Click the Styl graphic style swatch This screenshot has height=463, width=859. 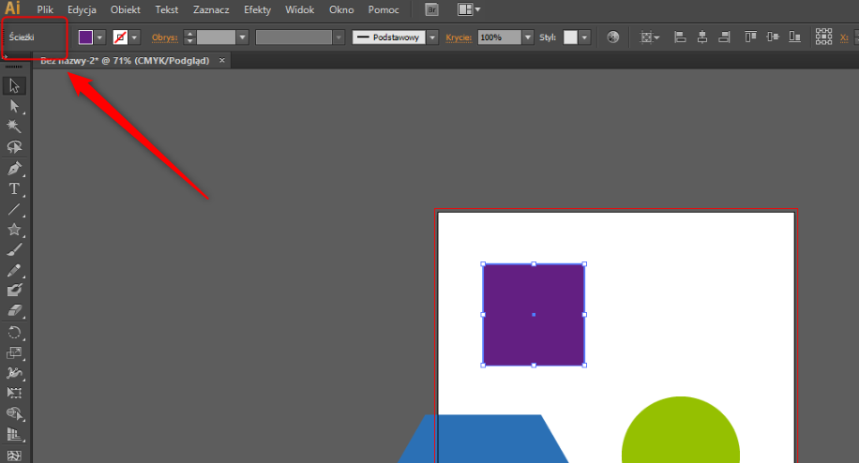point(570,37)
